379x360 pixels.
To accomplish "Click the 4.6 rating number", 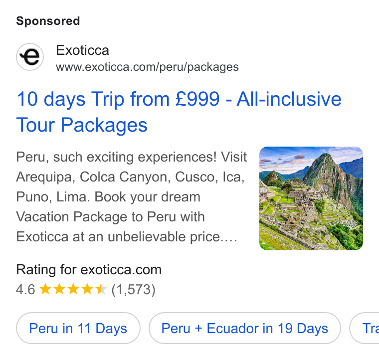I will [25, 290].
